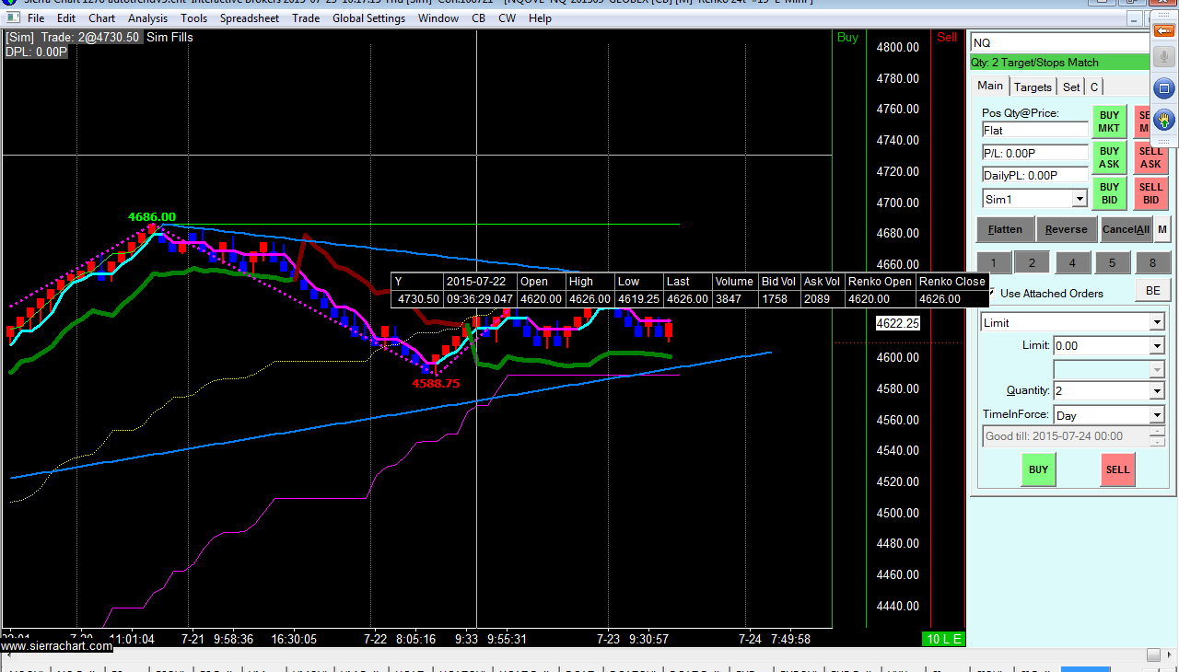The width and height of the screenshot is (1179, 672).
Task: Click the Pos Qty Flat field
Action: click(x=1035, y=130)
